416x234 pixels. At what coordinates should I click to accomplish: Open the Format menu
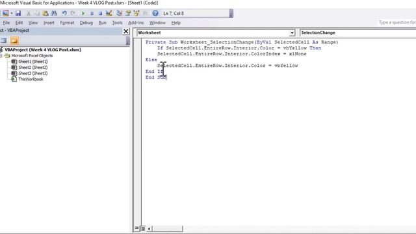point(67,23)
